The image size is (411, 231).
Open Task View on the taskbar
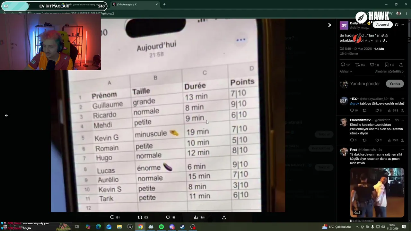point(77,227)
